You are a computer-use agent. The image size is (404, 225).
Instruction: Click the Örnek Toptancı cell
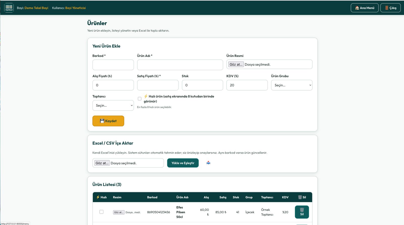(267, 212)
